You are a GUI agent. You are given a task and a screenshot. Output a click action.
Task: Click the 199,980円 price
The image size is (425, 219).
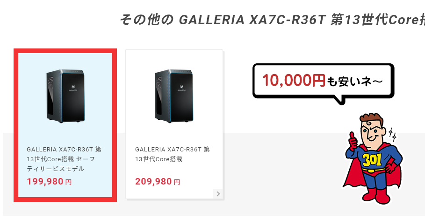click(x=50, y=182)
